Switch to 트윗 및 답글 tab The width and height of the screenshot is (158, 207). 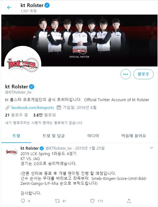[54, 136]
